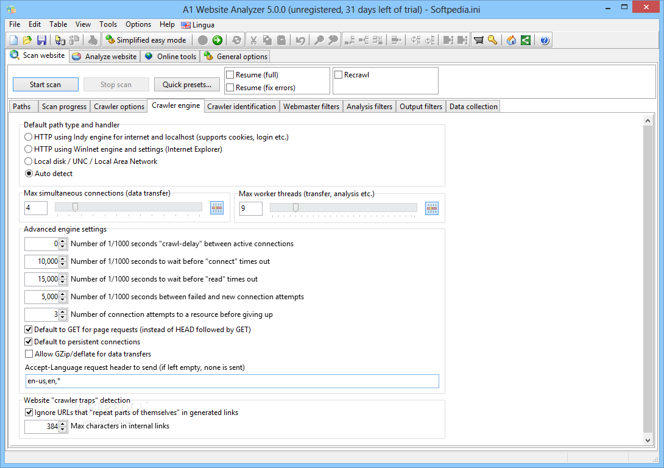Click the green right-arrow toolbar icon
This screenshot has height=468, width=664.
[x=217, y=40]
